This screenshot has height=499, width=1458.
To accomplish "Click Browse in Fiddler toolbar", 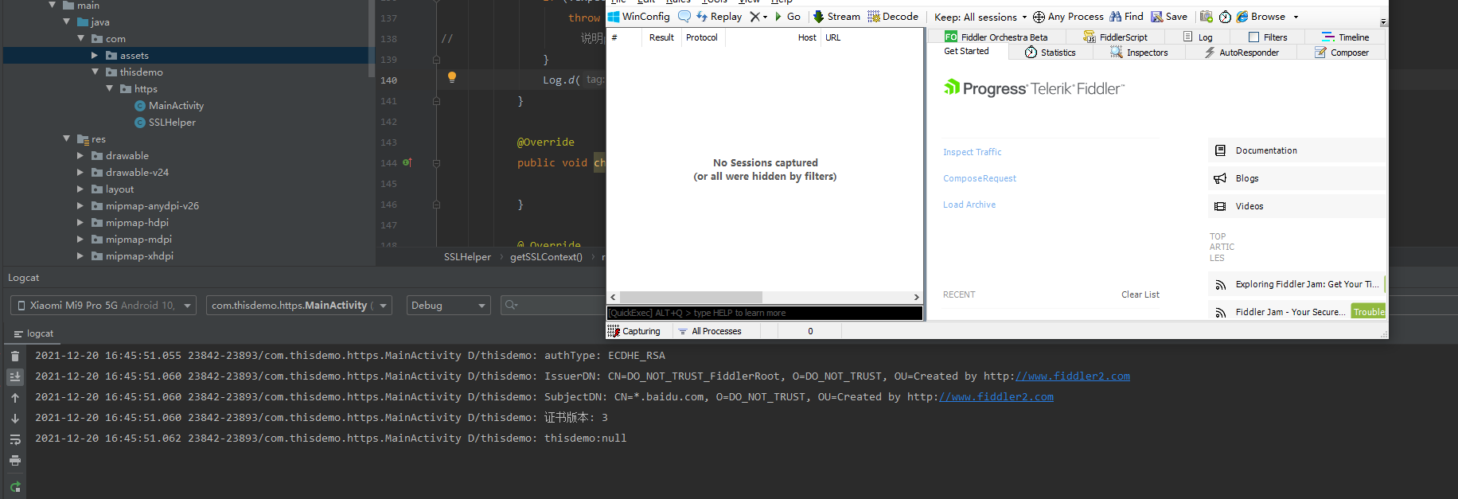I will click(x=1261, y=16).
